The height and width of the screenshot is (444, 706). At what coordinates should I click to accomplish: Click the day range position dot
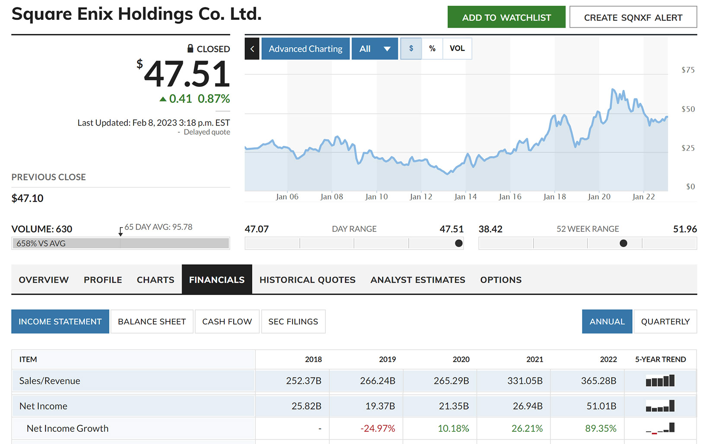459,243
